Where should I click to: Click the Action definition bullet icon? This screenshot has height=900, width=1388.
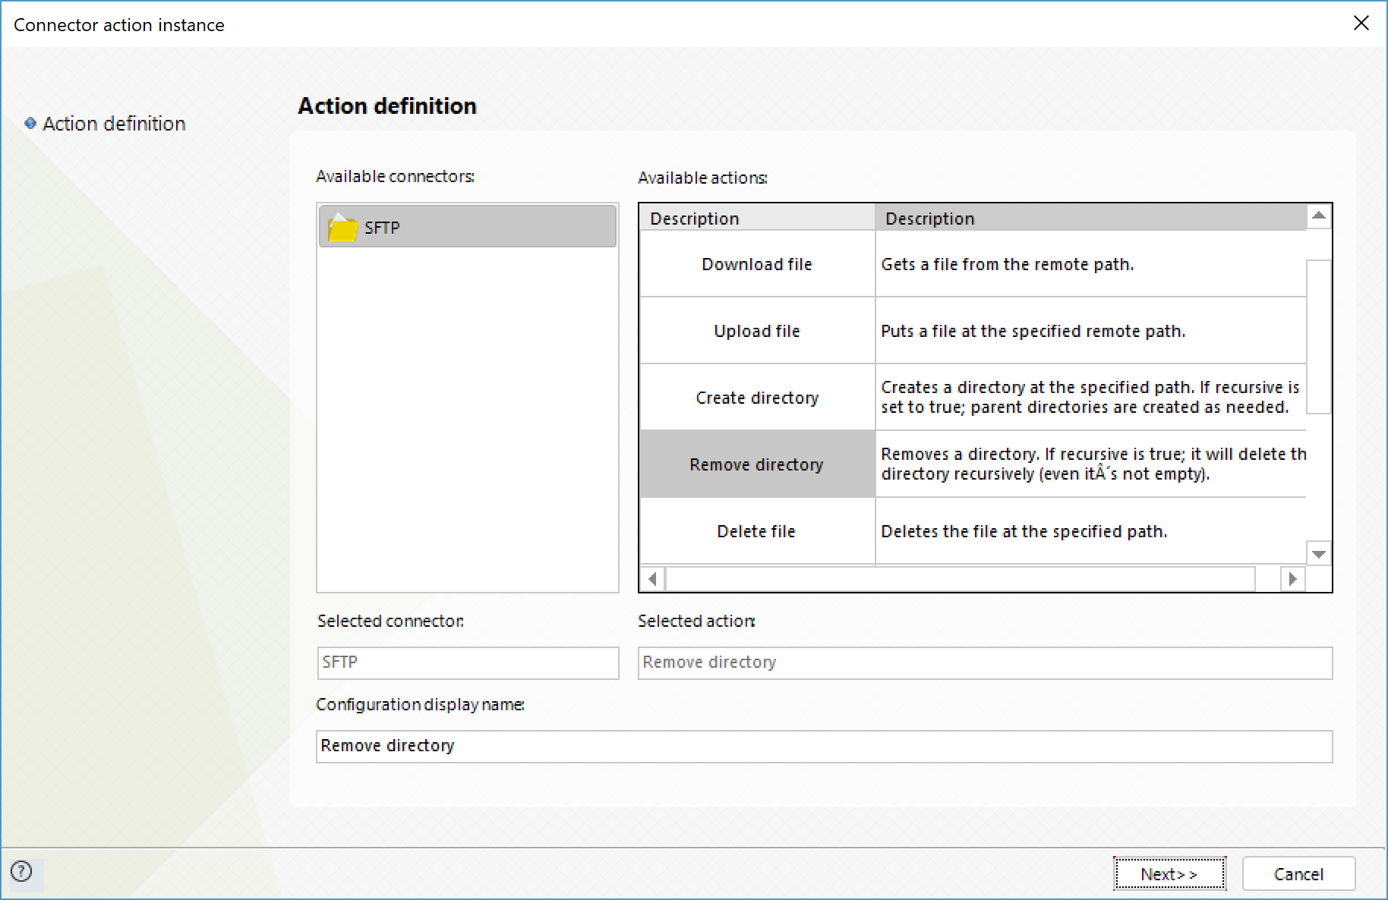pyautogui.click(x=30, y=123)
